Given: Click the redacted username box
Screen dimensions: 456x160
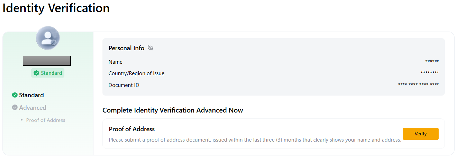Looking at the screenshot, I should (47, 61).
